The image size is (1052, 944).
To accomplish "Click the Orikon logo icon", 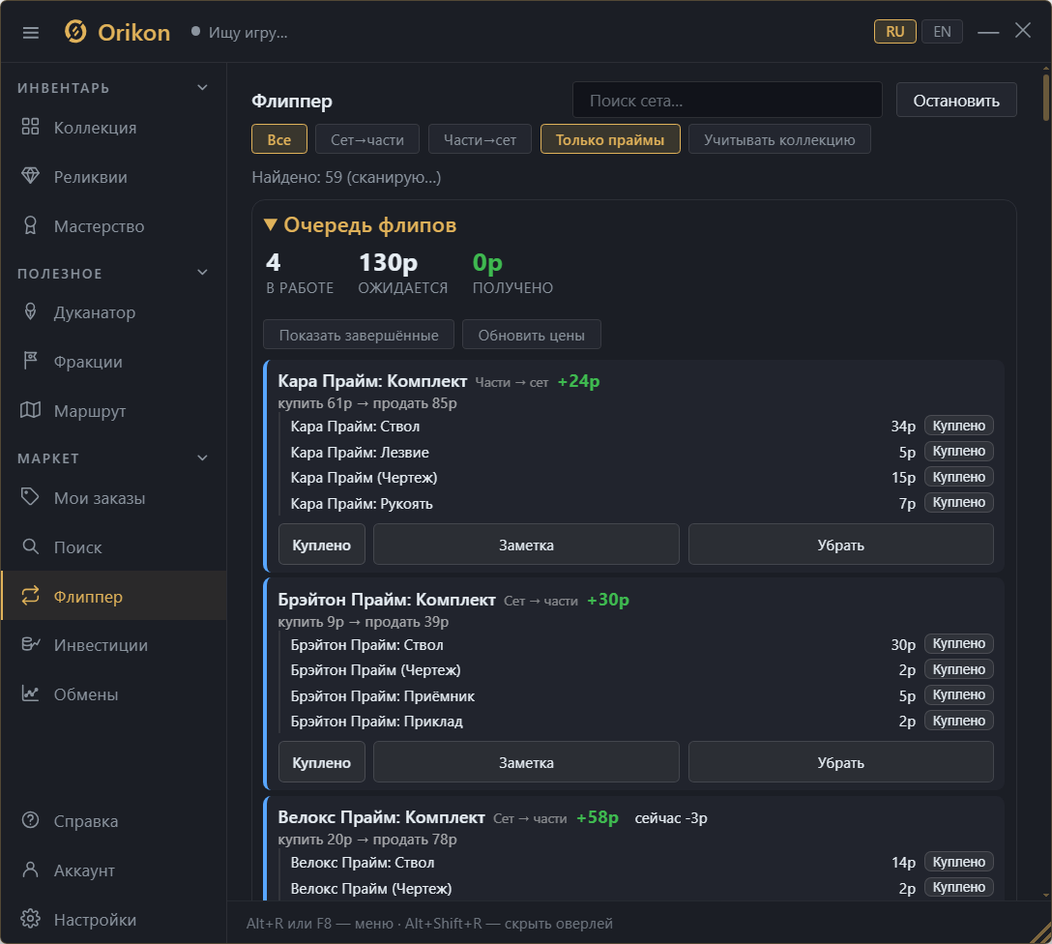I will click(75, 32).
